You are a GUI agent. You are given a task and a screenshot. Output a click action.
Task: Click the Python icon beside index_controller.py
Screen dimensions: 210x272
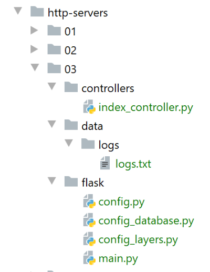point(89,107)
